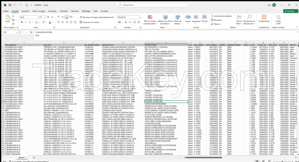
Task: Open the Mise en page tab
Action: [x=39, y=11]
